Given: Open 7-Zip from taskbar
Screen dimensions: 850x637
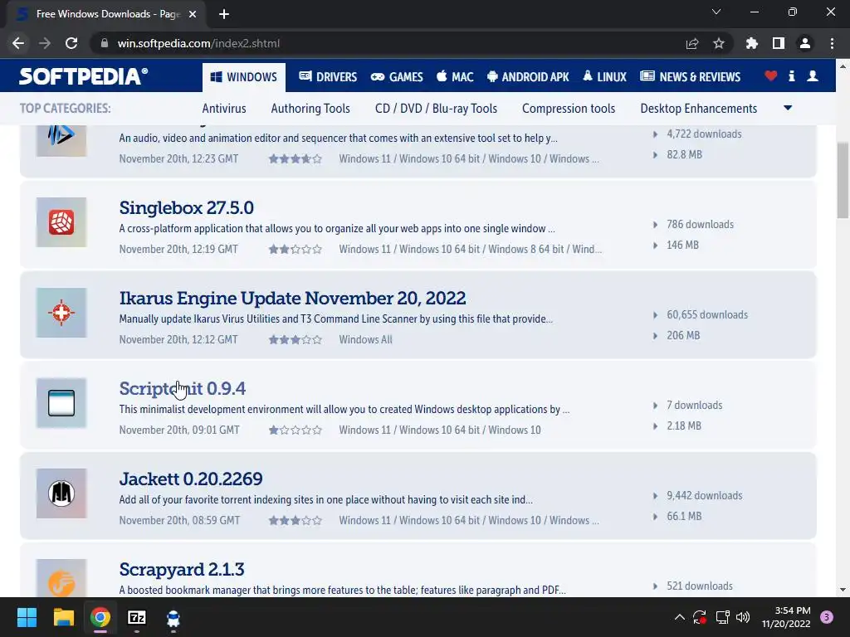Looking at the screenshot, I should click(x=137, y=617).
